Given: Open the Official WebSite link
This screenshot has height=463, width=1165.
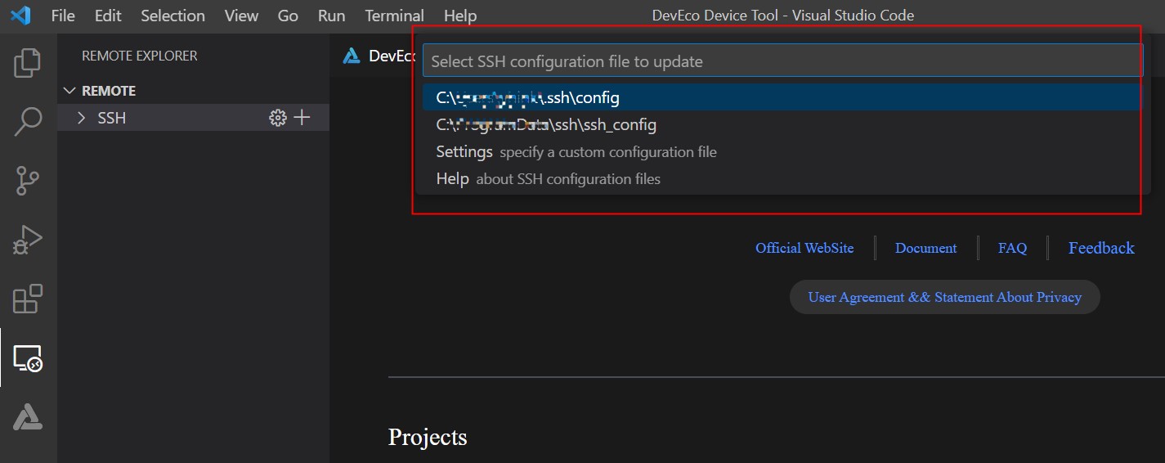Looking at the screenshot, I should point(804,248).
